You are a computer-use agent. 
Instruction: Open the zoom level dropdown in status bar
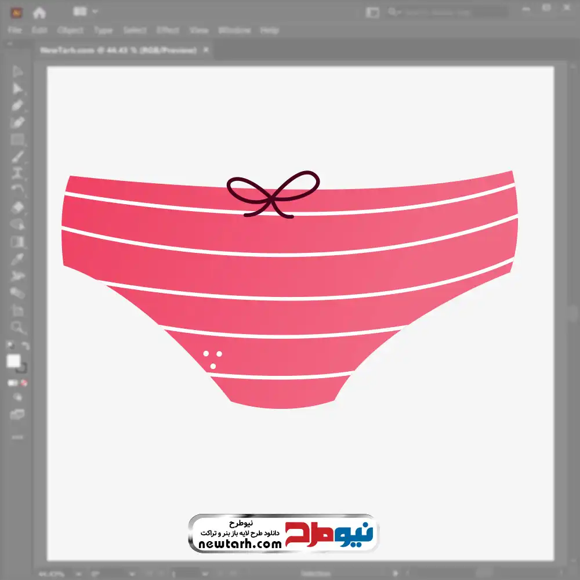(x=78, y=574)
